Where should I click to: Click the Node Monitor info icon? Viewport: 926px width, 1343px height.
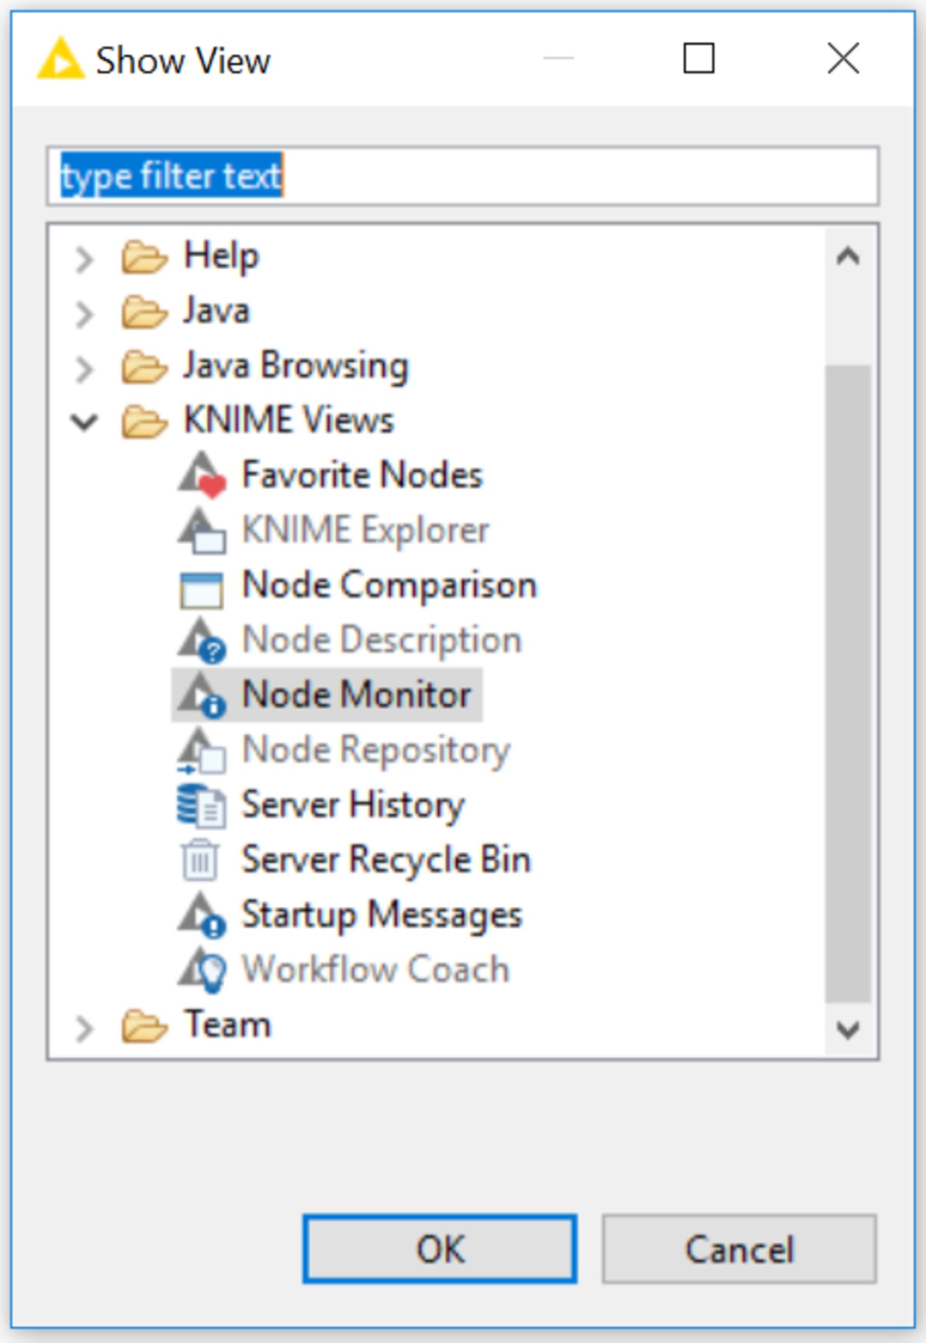(x=203, y=695)
